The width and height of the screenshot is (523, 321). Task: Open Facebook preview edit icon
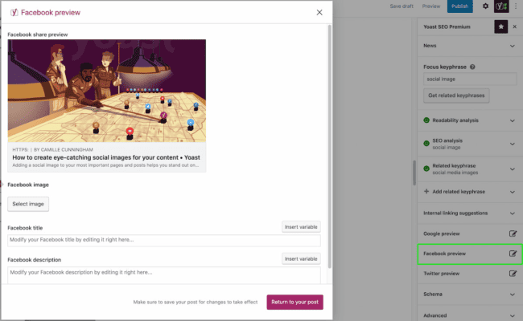(513, 254)
